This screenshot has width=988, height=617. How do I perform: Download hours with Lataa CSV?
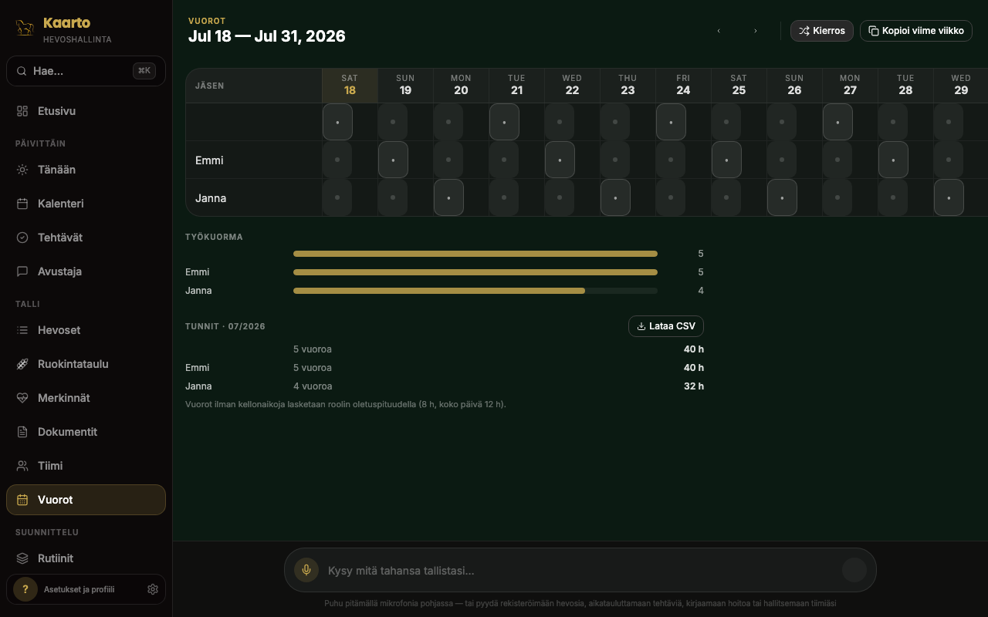point(666,326)
